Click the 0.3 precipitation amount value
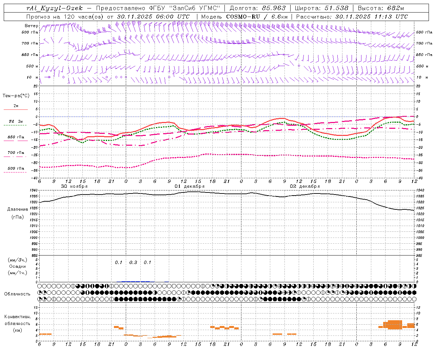Image resolution: width=434 pixels, height=347 pixels. (x=133, y=263)
